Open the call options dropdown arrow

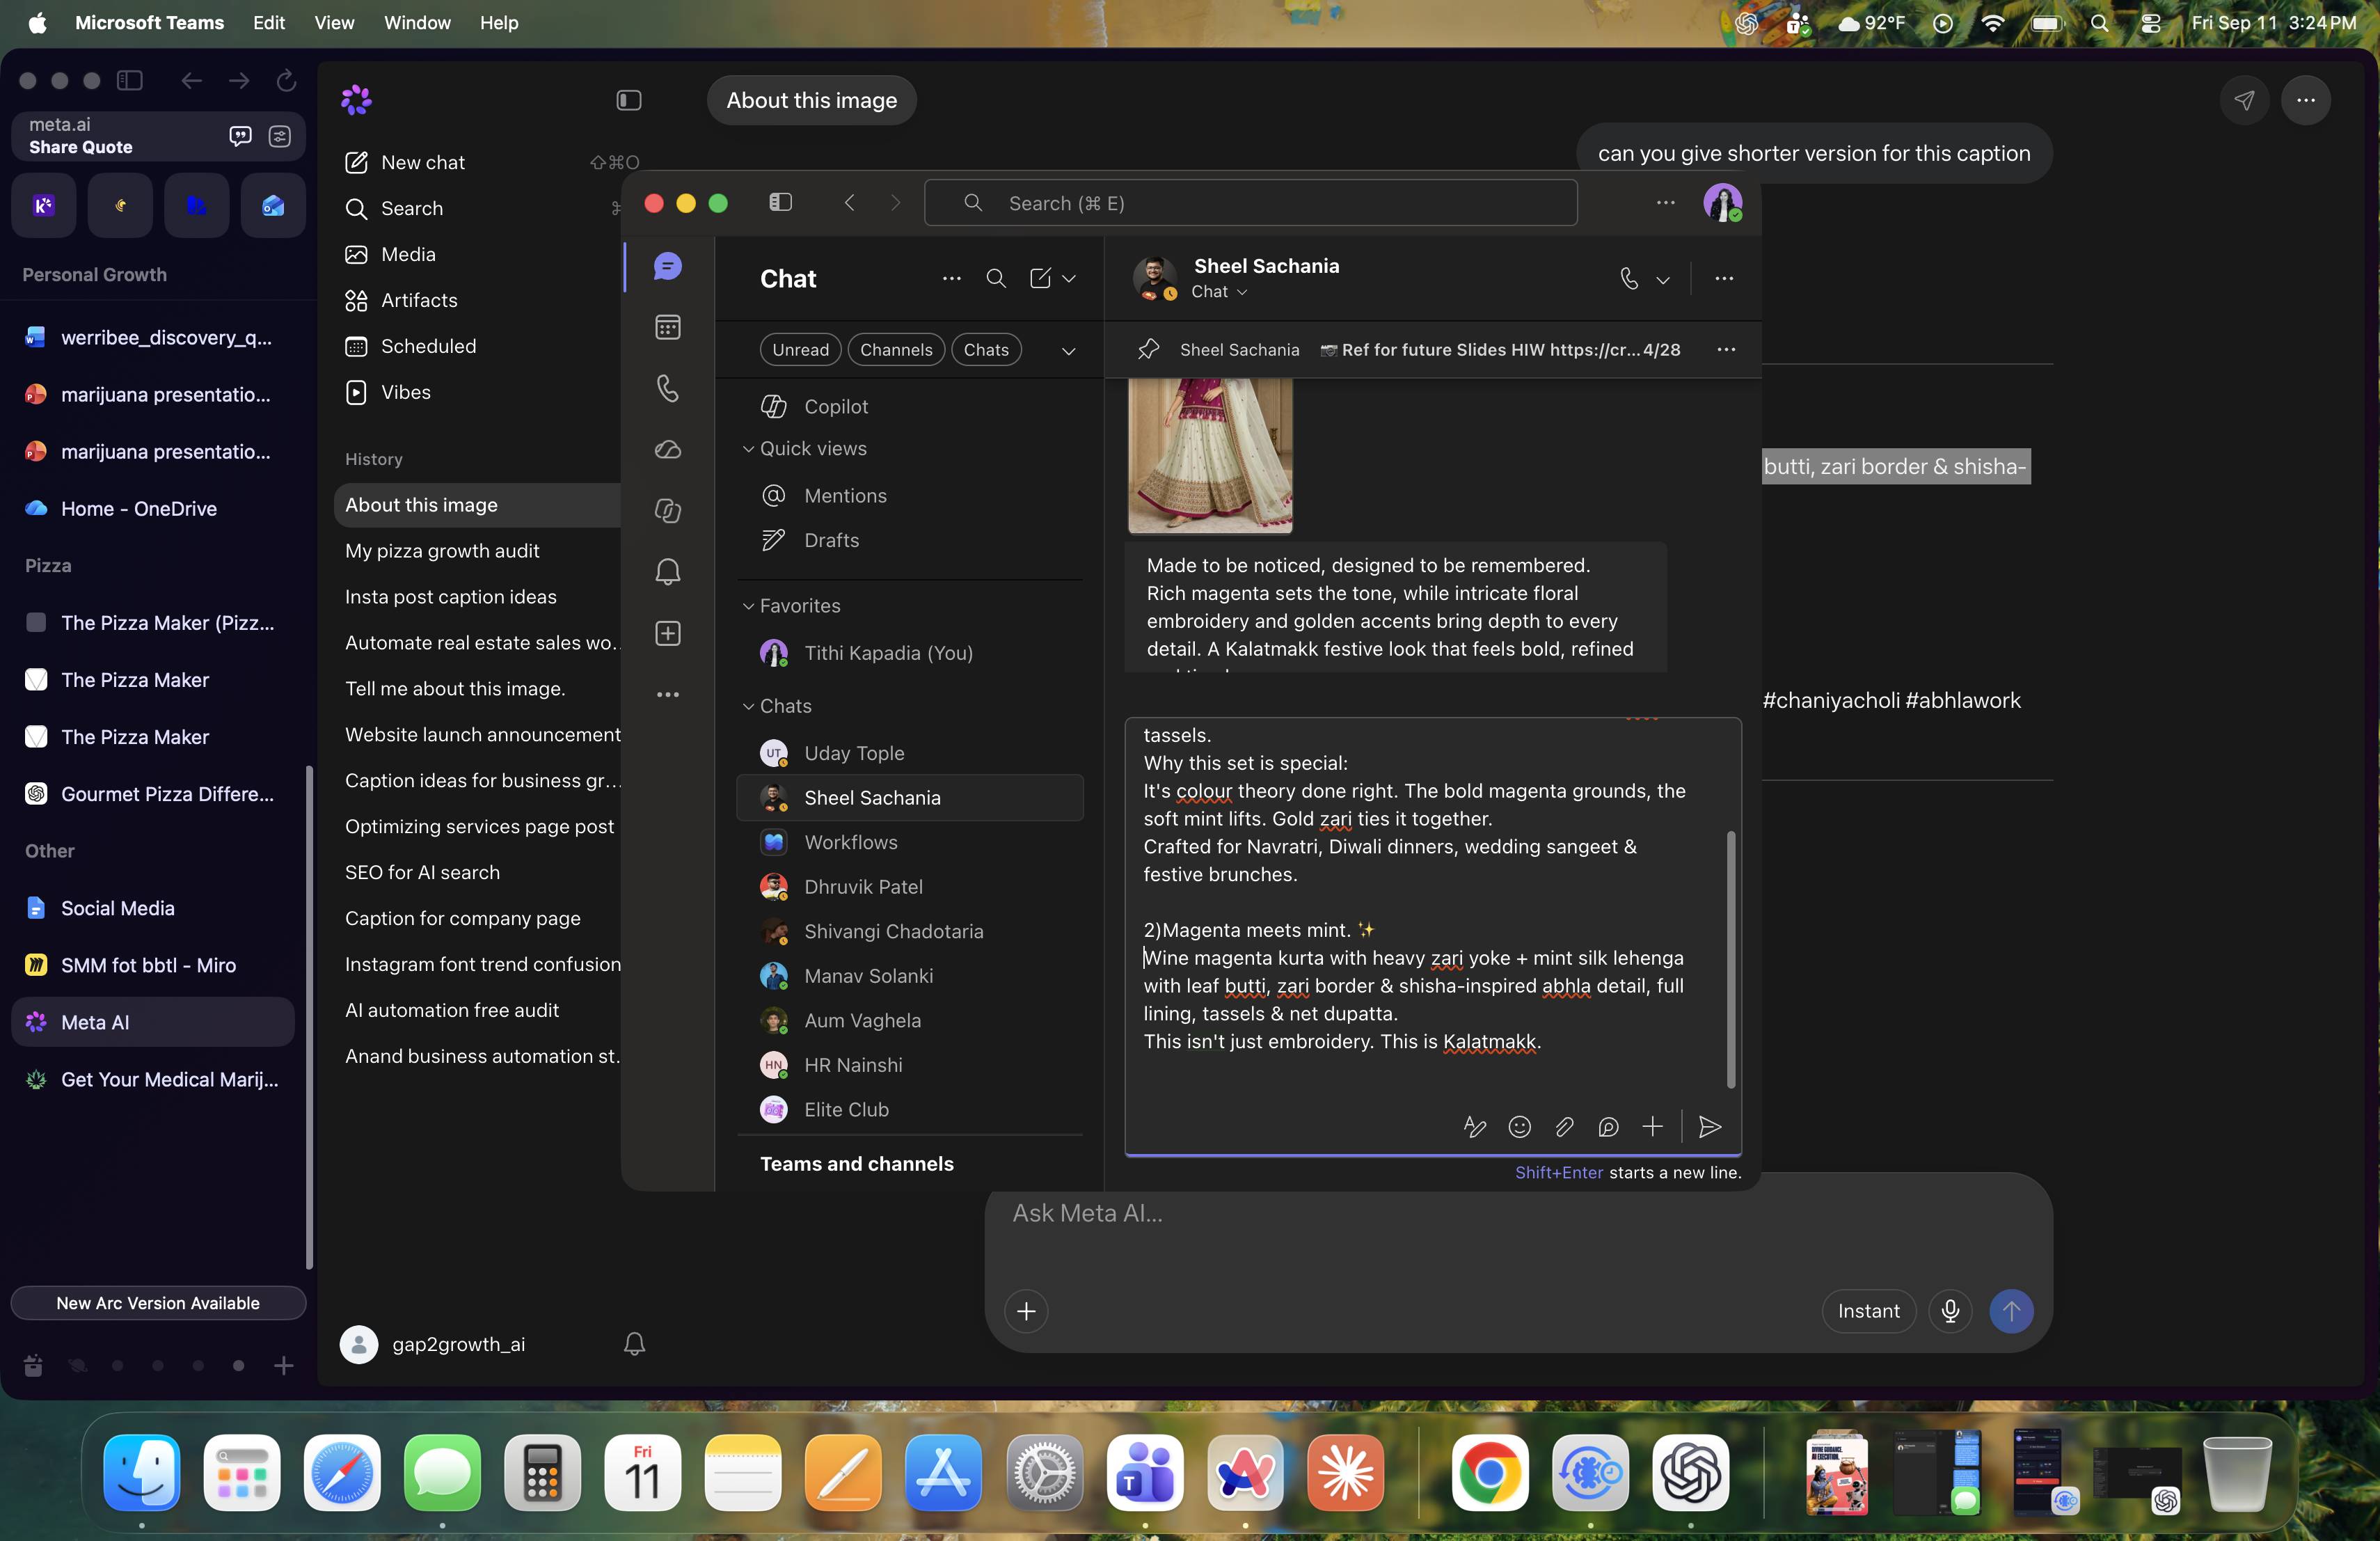[x=1663, y=280]
